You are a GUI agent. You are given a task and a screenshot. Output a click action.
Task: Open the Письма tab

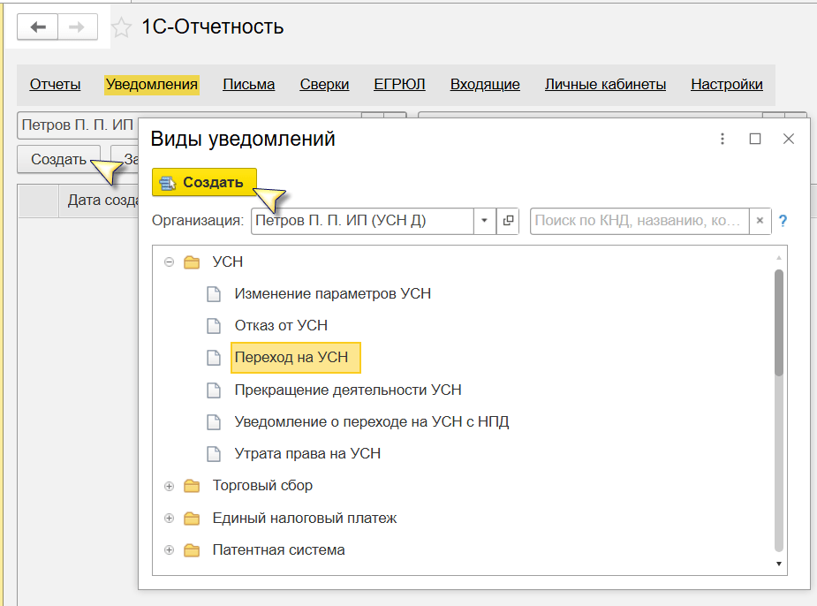pyautogui.click(x=248, y=85)
